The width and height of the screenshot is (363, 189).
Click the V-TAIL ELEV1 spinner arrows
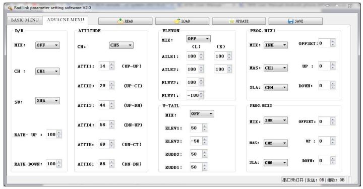pos(205,128)
